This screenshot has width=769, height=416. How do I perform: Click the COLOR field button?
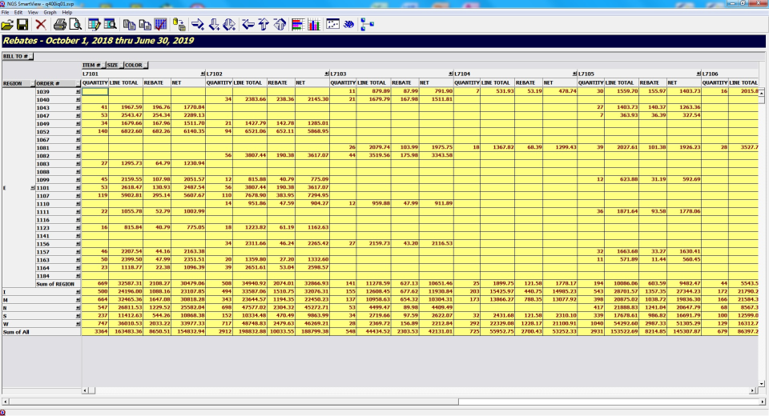pos(135,65)
